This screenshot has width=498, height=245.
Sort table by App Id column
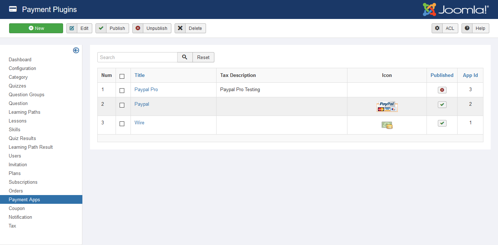click(470, 75)
